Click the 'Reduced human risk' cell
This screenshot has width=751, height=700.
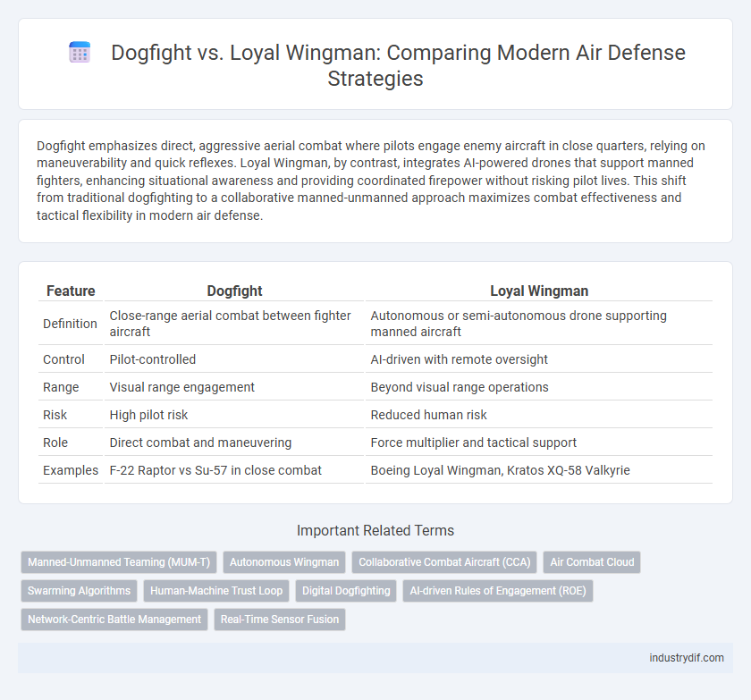tap(539, 415)
